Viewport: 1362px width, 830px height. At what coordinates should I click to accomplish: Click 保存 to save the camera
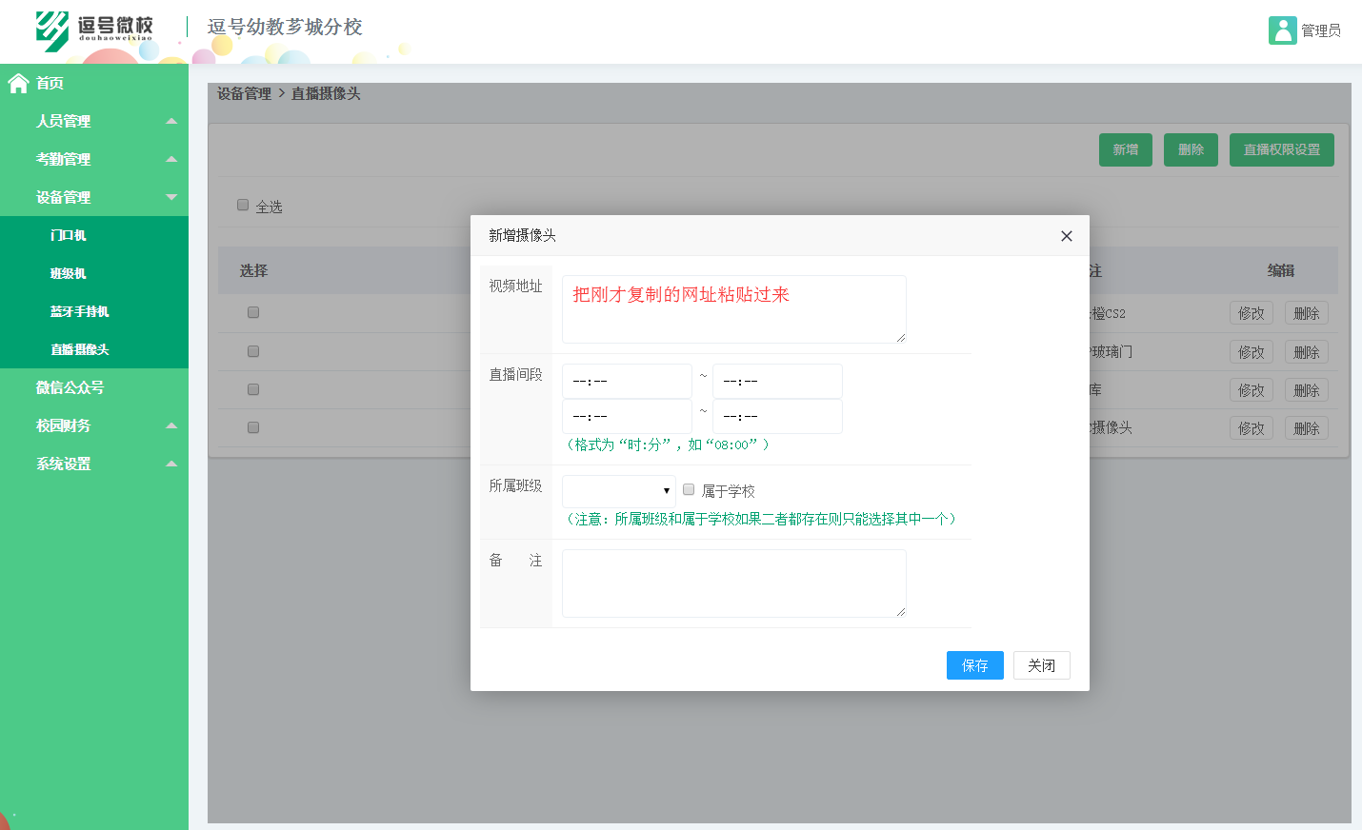974,665
